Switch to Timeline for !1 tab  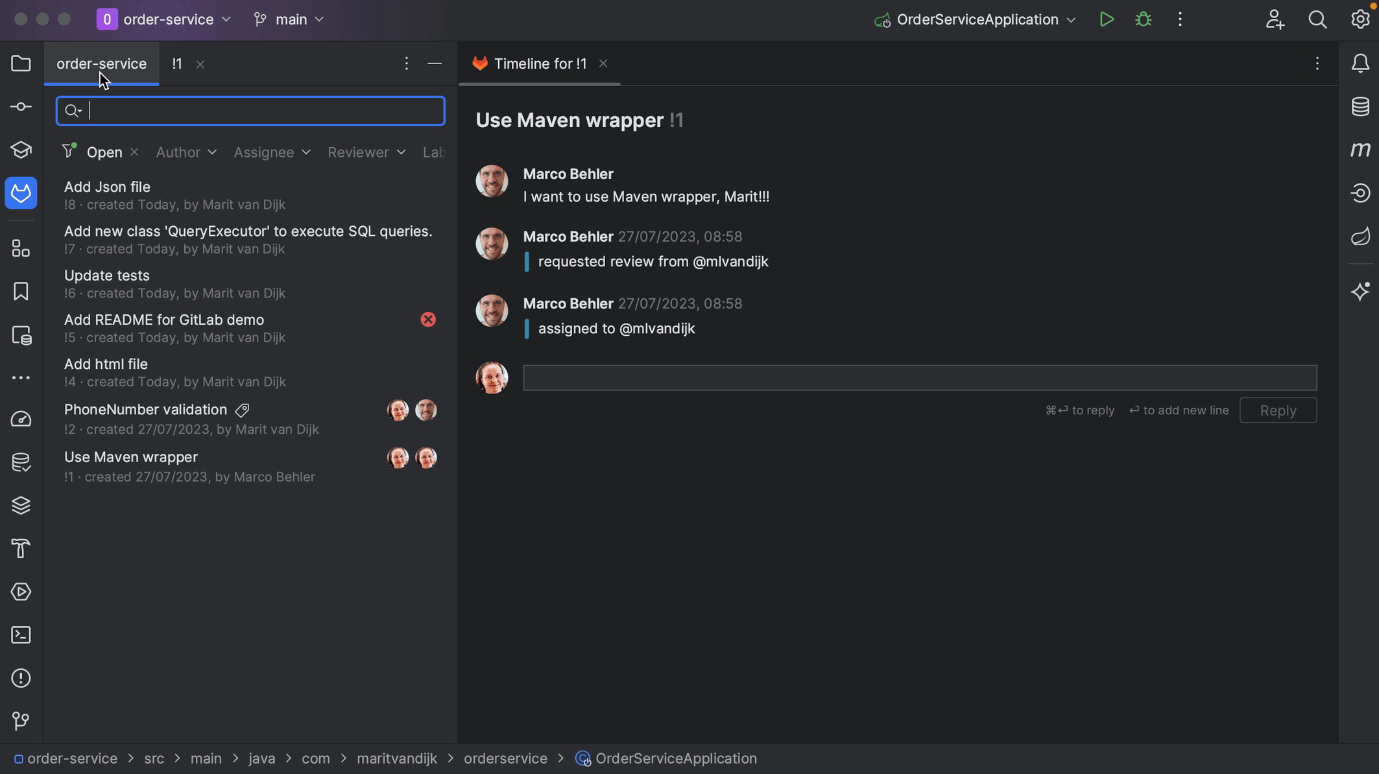point(539,64)
